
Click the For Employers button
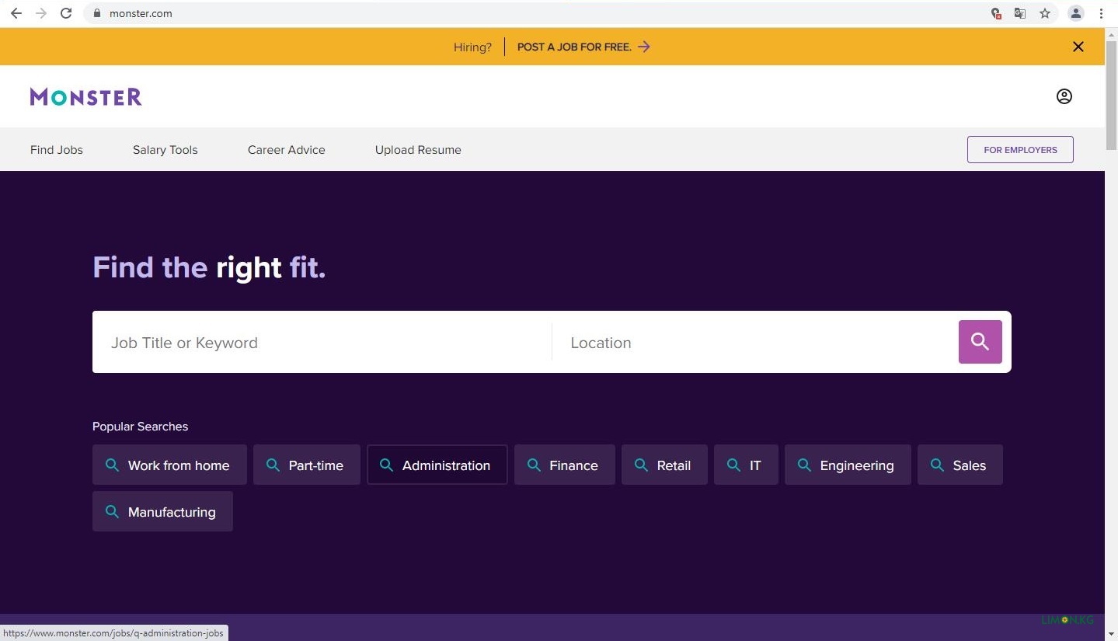pos(1020,150)
